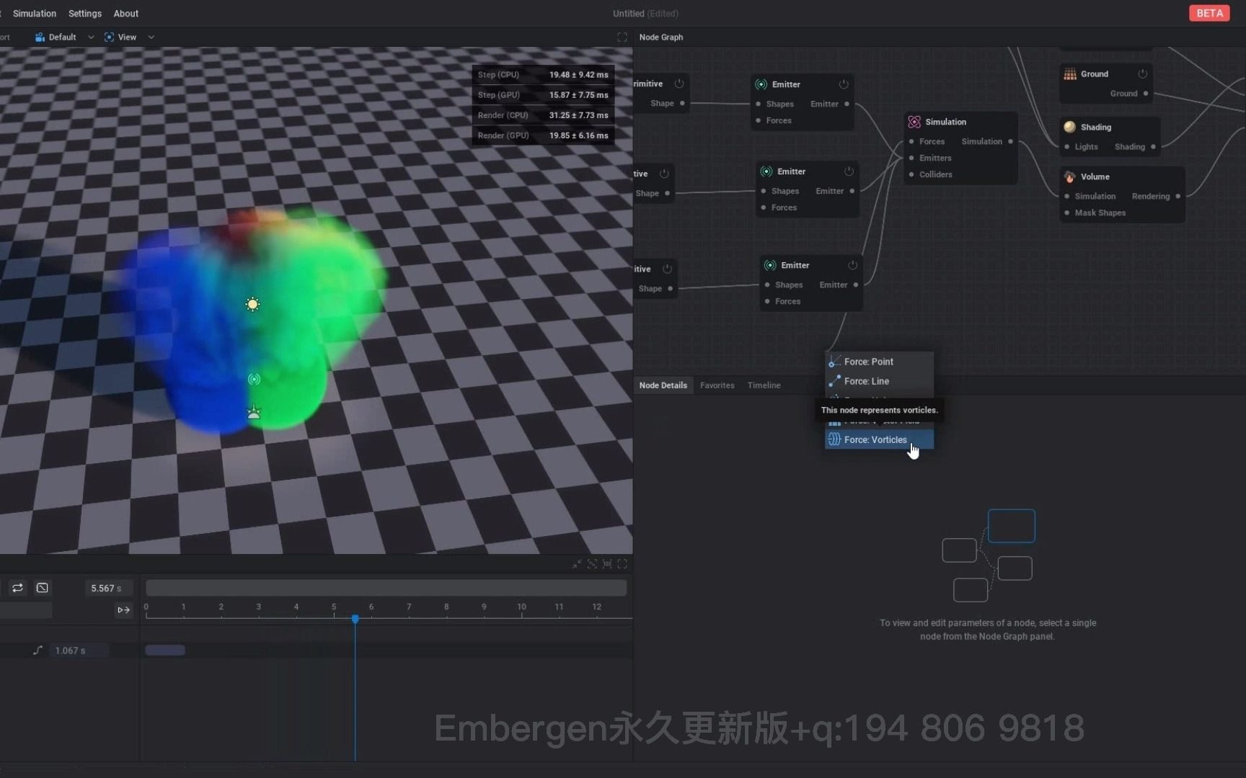The image size is (1246, 778).
Task: Toggle timeline loop playback
Action: [x=17, y=588]
